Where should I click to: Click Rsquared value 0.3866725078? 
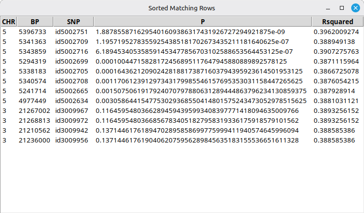click(x=336, y=71)
